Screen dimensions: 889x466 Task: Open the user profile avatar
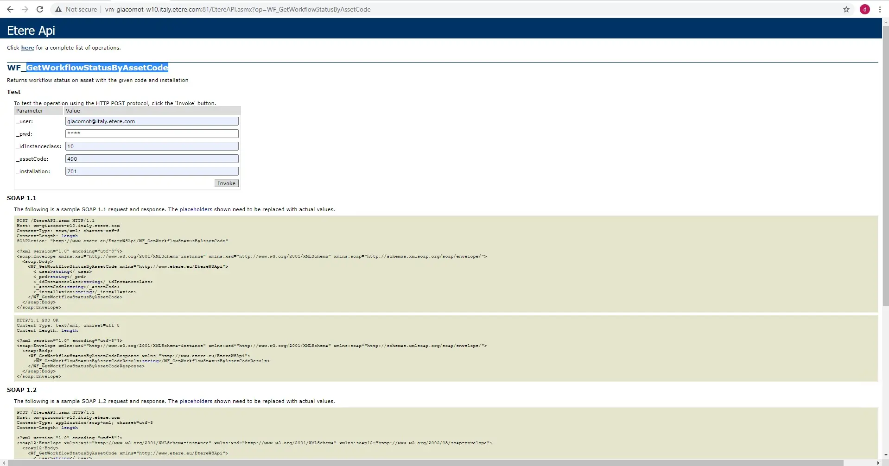pos(865,9)
